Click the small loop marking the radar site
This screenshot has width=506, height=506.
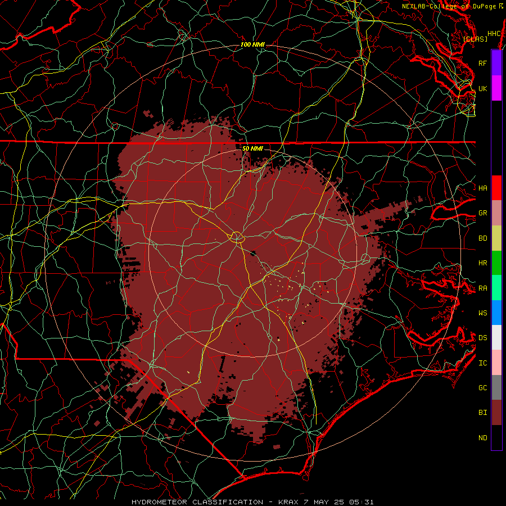click(237, 237)
